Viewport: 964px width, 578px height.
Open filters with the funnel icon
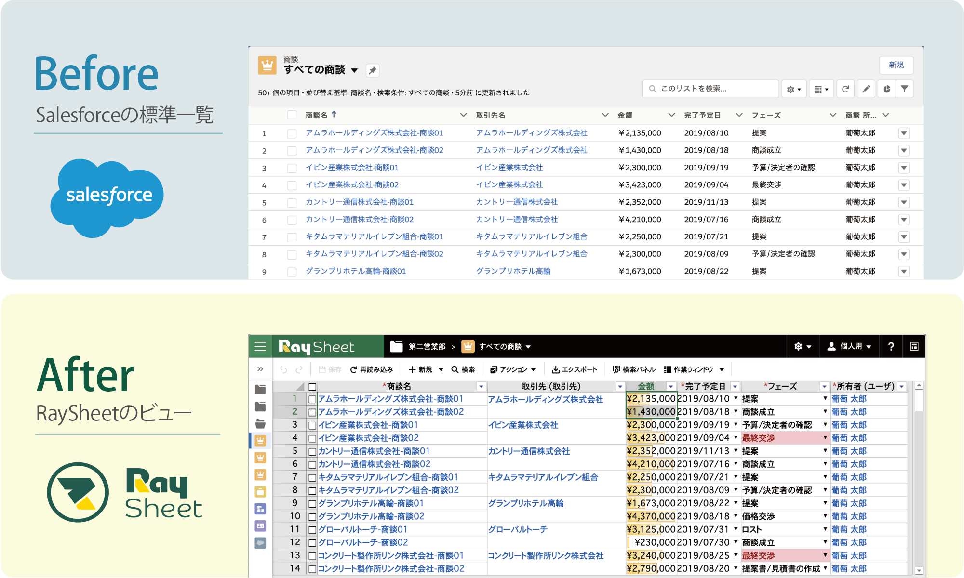(905, 89)
